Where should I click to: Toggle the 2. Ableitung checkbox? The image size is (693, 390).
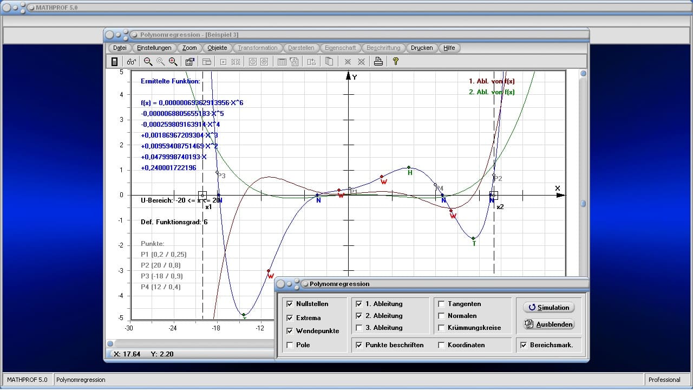pyautogui.click(x=359, y=316)
